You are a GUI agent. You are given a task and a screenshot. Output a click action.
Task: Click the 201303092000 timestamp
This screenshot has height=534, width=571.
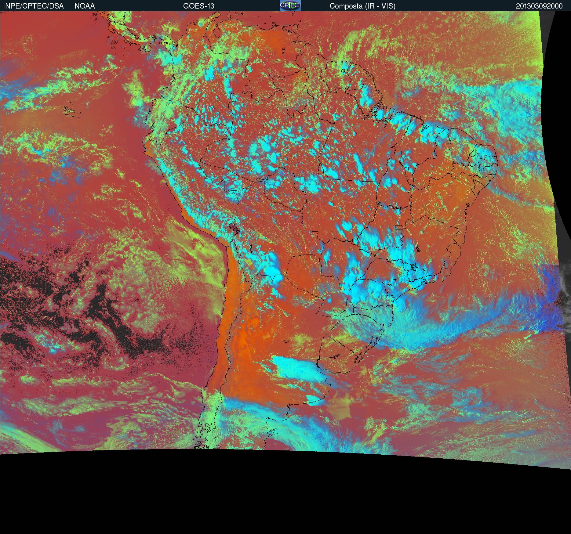(x=539, y=6)
